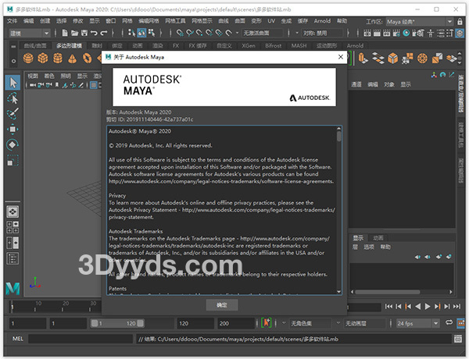Activate the Rotate tool
Viewport: 469px width, 359px height.
[13, 145]
